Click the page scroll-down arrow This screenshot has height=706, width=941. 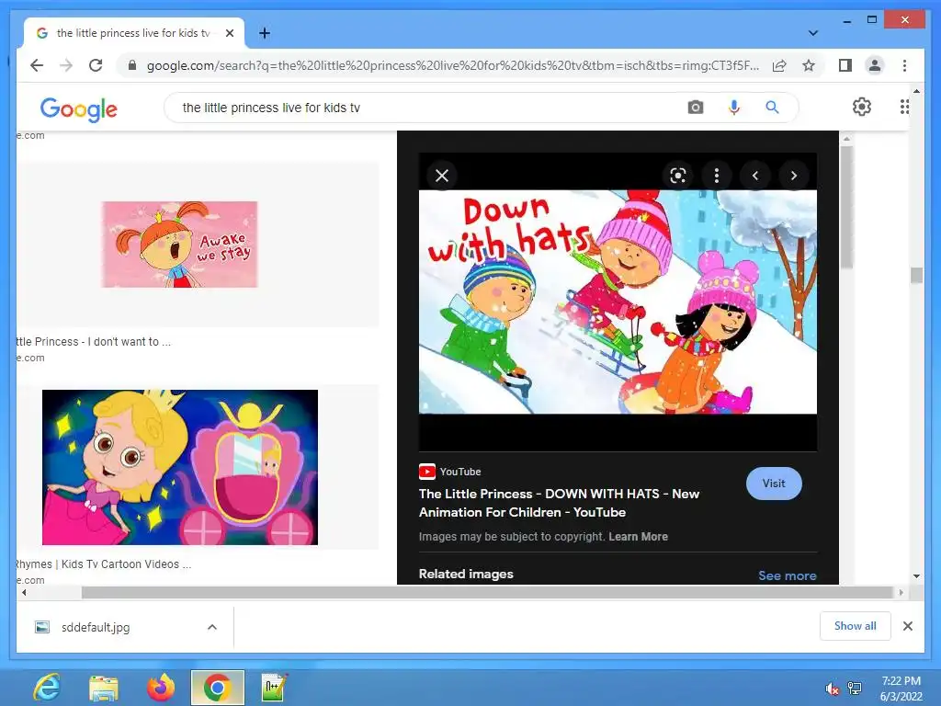(x=916, y=575)
